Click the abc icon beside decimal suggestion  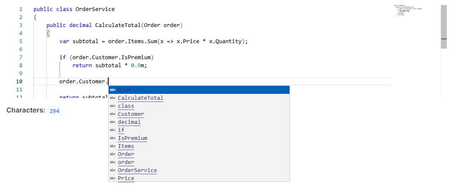[x=112, y=122]
